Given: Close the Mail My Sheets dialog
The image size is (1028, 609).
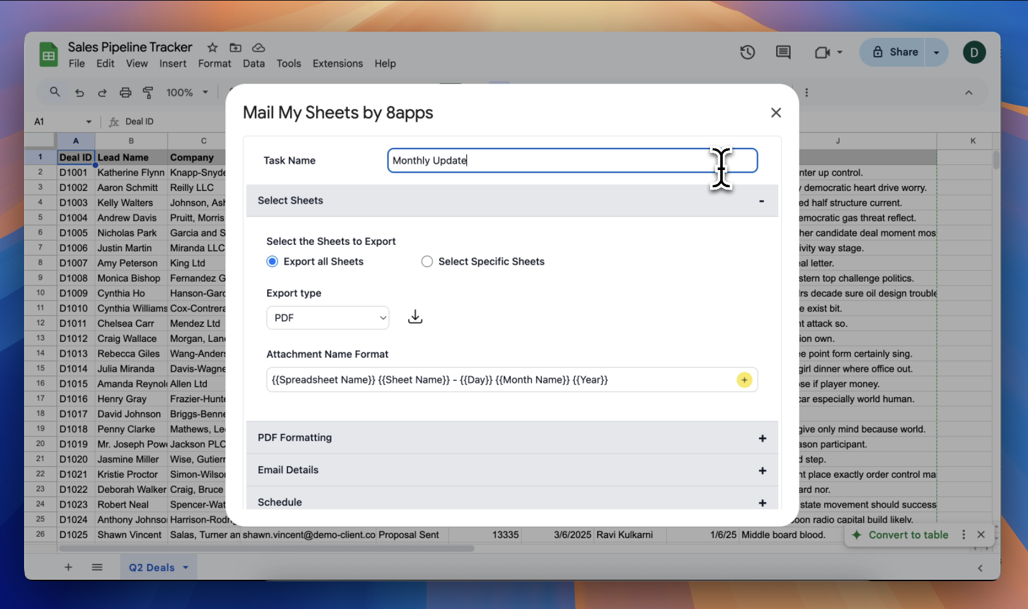Looking at the screenshot, I should tap(775, 113).
